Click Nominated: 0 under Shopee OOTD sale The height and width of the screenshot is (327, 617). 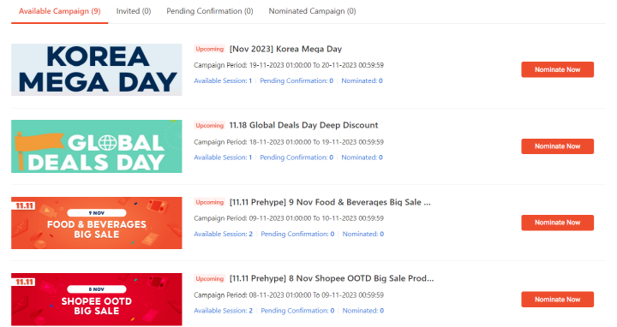[x=362, y=311]
